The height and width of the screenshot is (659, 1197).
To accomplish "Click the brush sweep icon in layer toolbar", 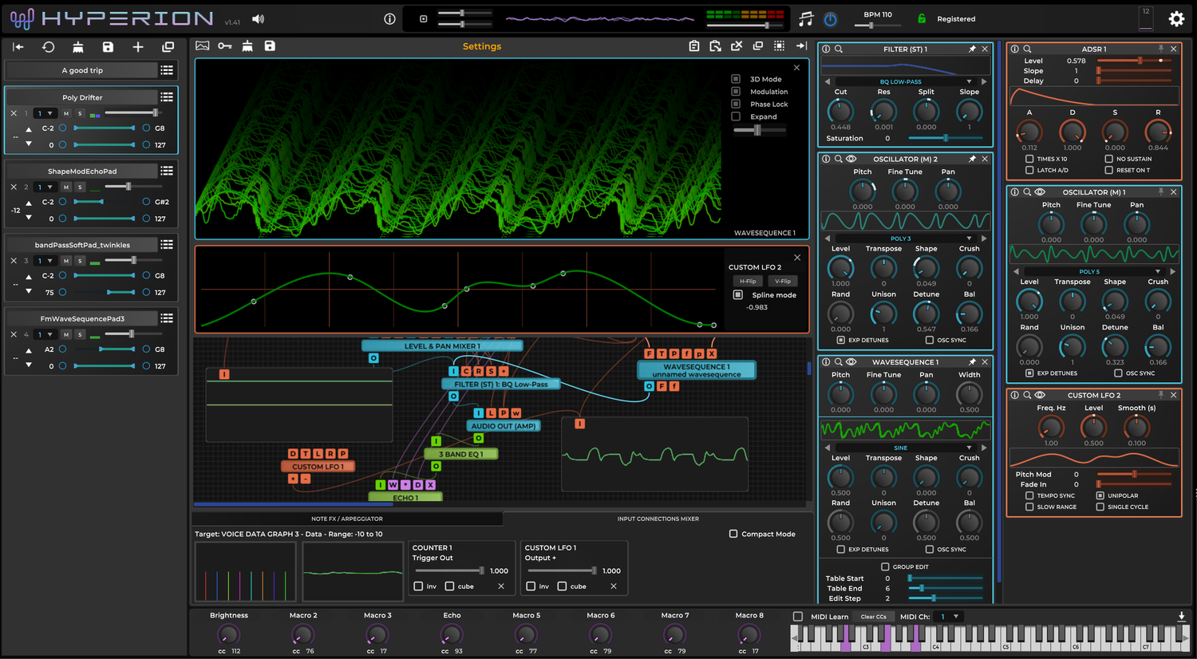I will click(77, 46).
